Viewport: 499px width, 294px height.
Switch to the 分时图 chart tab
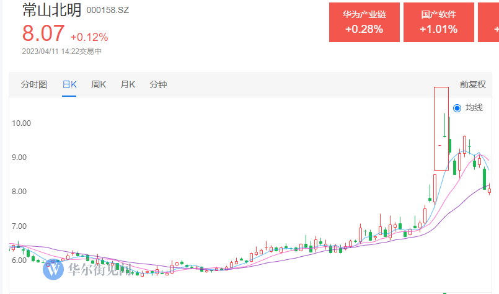[34, 84]
